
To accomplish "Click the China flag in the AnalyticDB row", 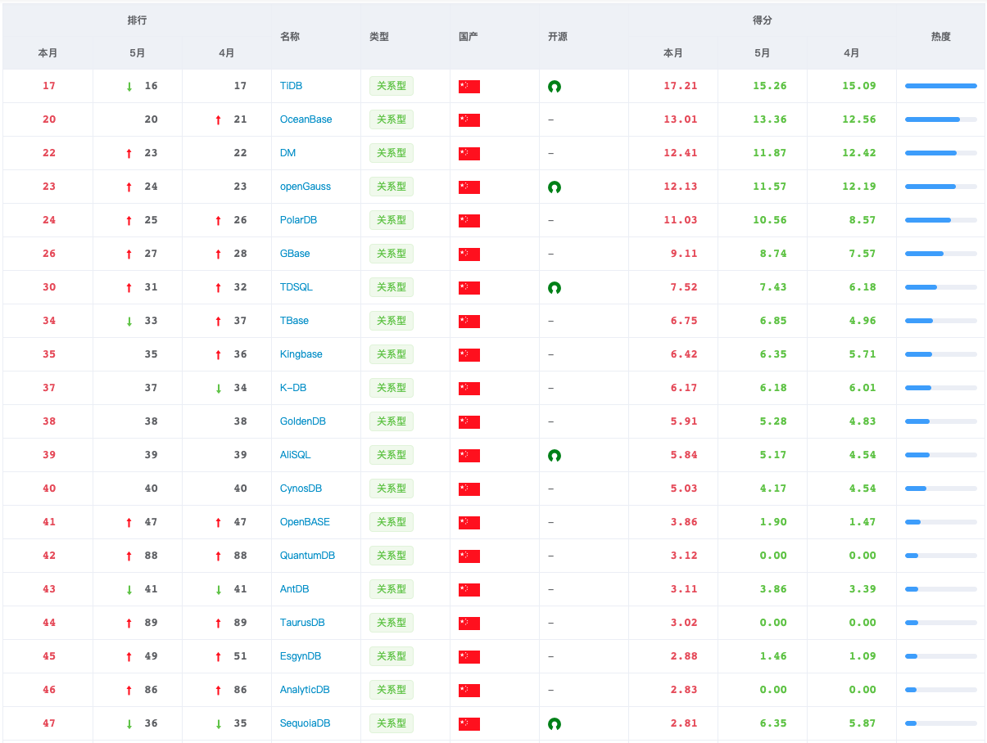I will click(469, 691).
